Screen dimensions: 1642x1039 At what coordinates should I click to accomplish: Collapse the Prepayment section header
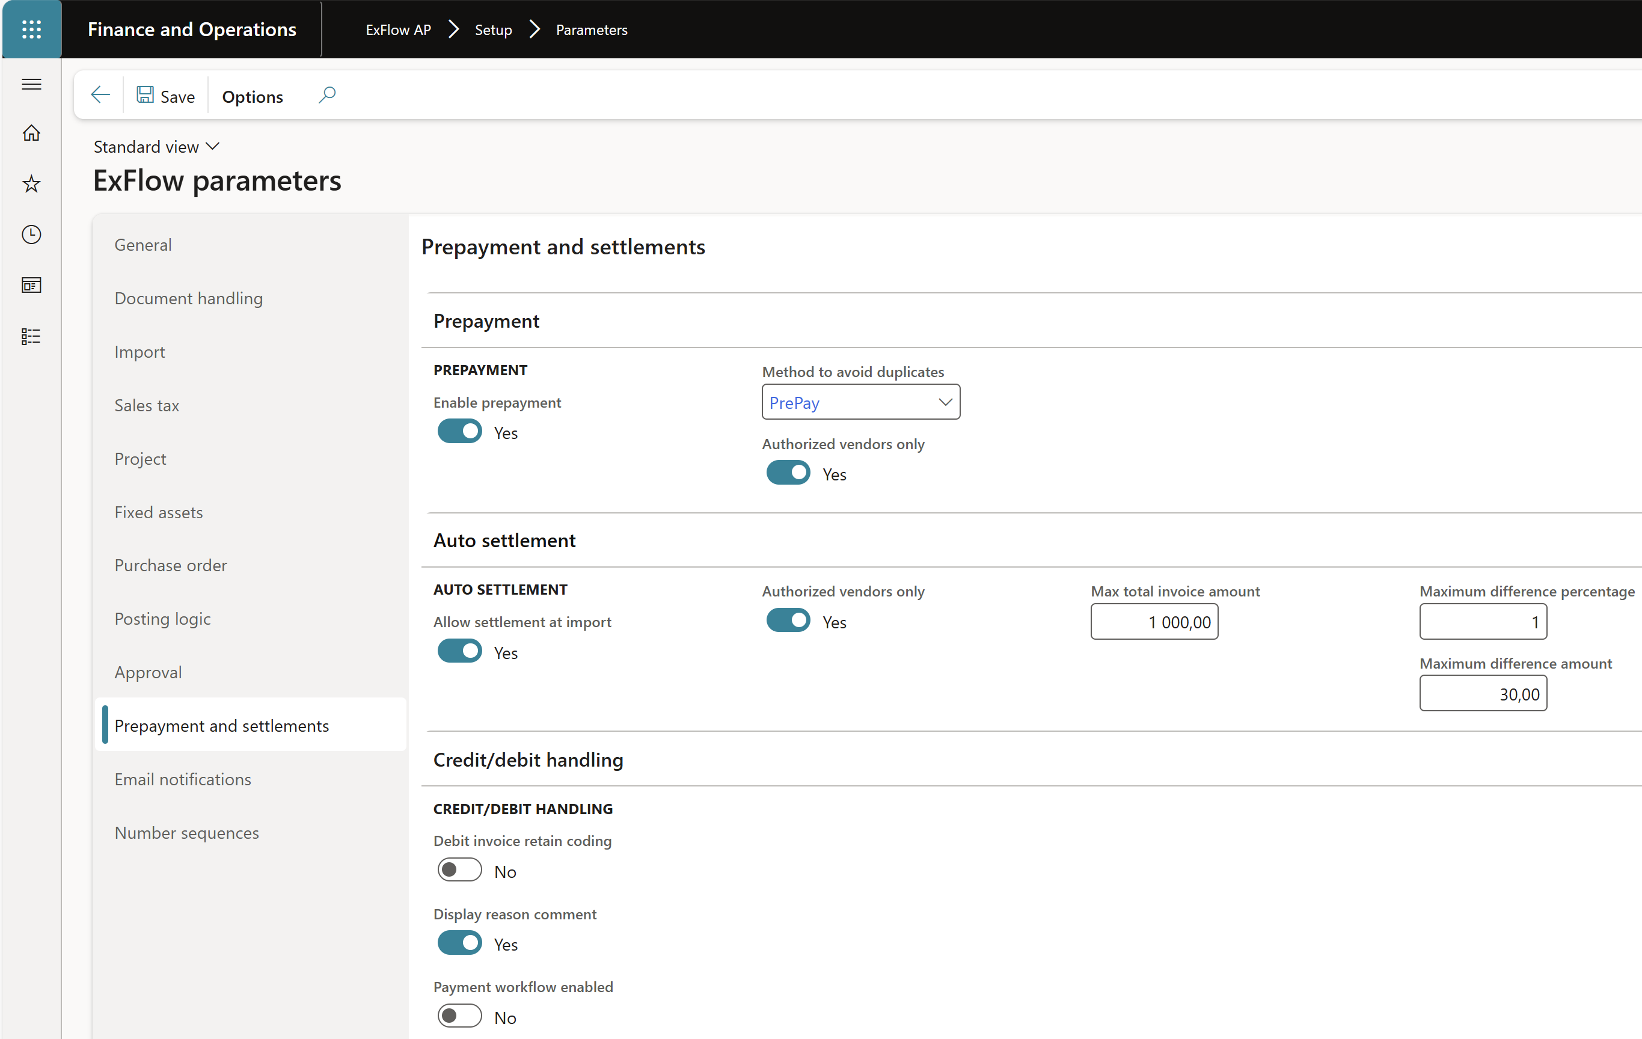486,320
